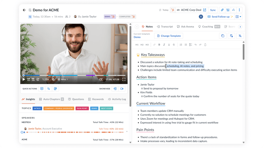Toggle video visibility camera icon
Viewport: 264px width, 148px height.
point(122,89)
